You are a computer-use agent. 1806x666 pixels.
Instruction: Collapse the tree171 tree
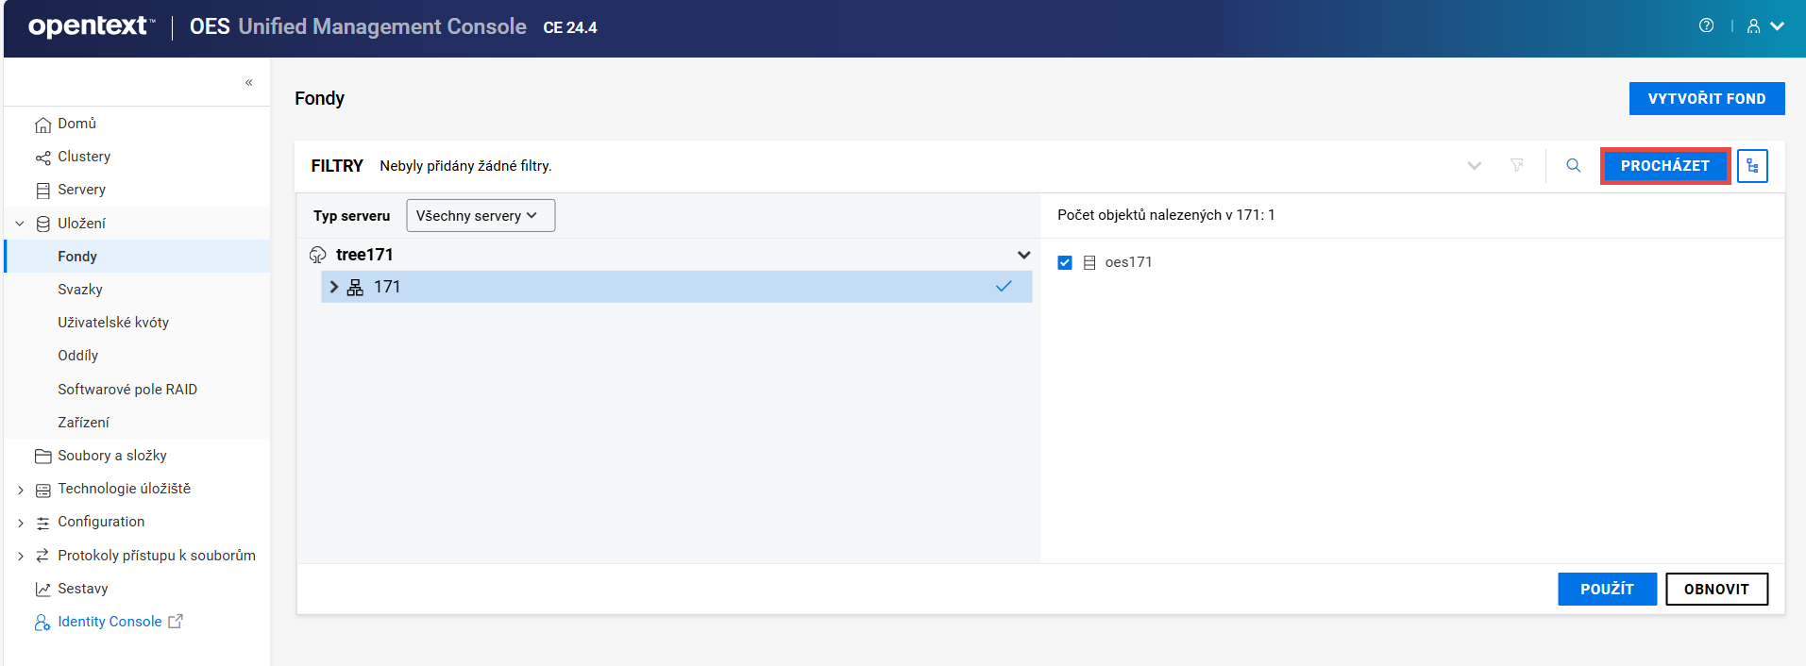[1023, 255]
